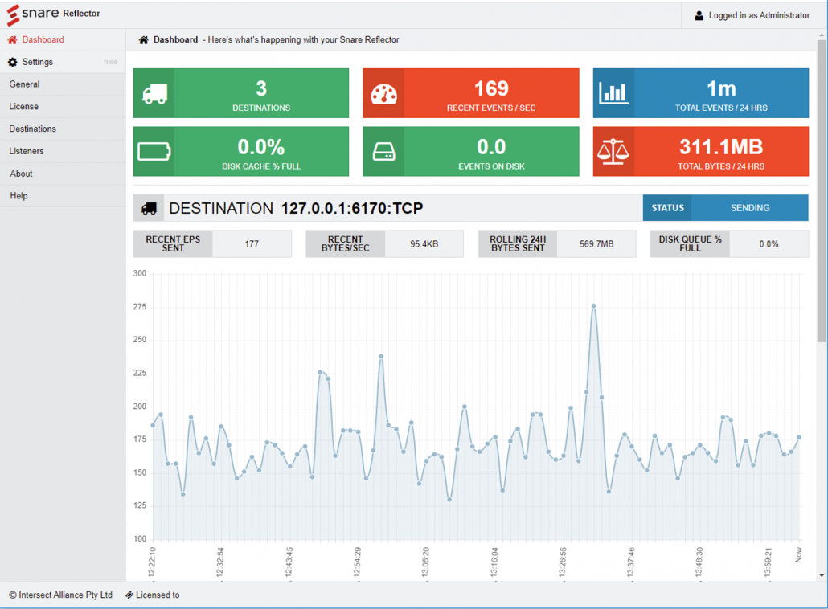Click the highest chart peak near 275
The image size is (828, 609).
tap(593, 306)
